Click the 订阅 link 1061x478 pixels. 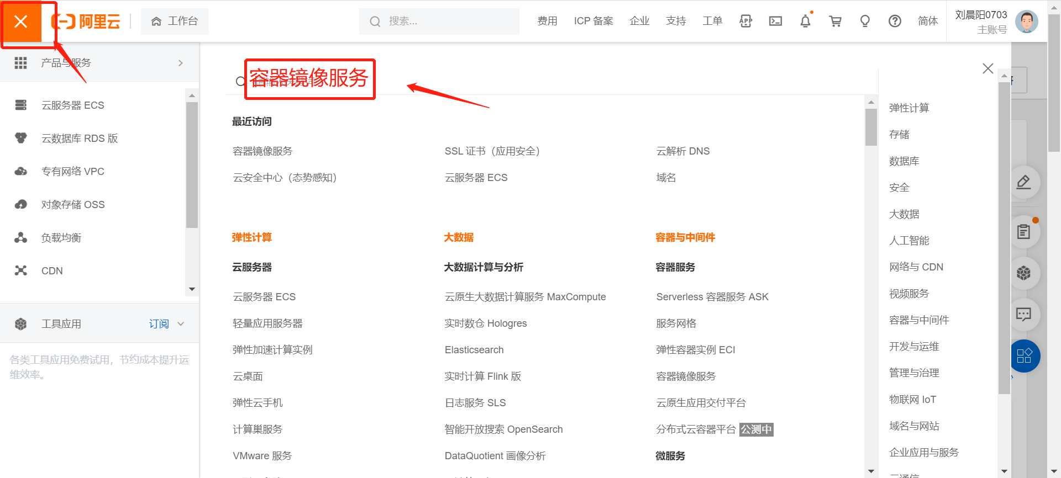[x=159, y=324]
